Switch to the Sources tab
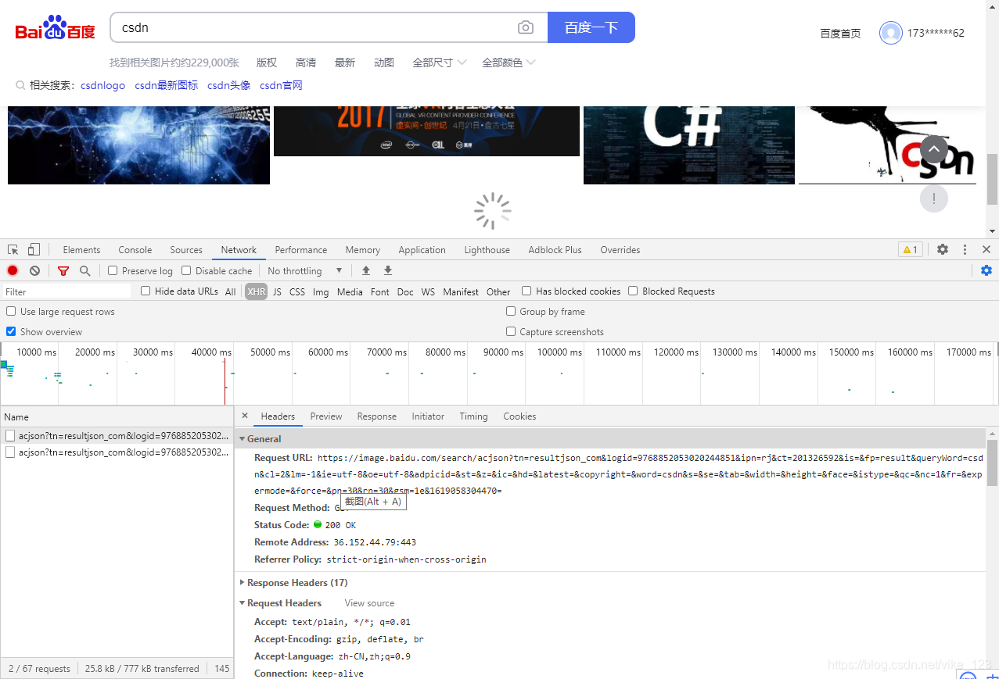Image resolution: width=999 pixels, height=679 pixels. pyautogui.click(x=186, y=250)
